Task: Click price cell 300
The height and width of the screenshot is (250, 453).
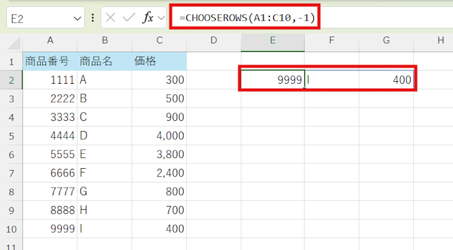Action: (159, 80)
